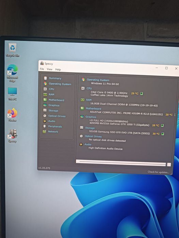179x238 pixels.
Task: Select the Speccy desktop shortcut
Action: [12, 136]
